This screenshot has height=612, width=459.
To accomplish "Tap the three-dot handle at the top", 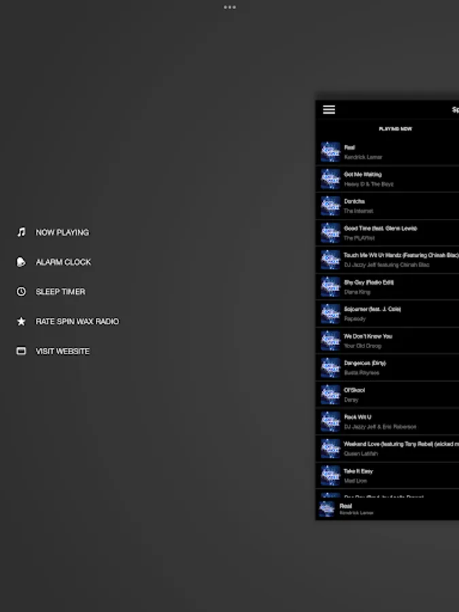I will click(230, 7).
